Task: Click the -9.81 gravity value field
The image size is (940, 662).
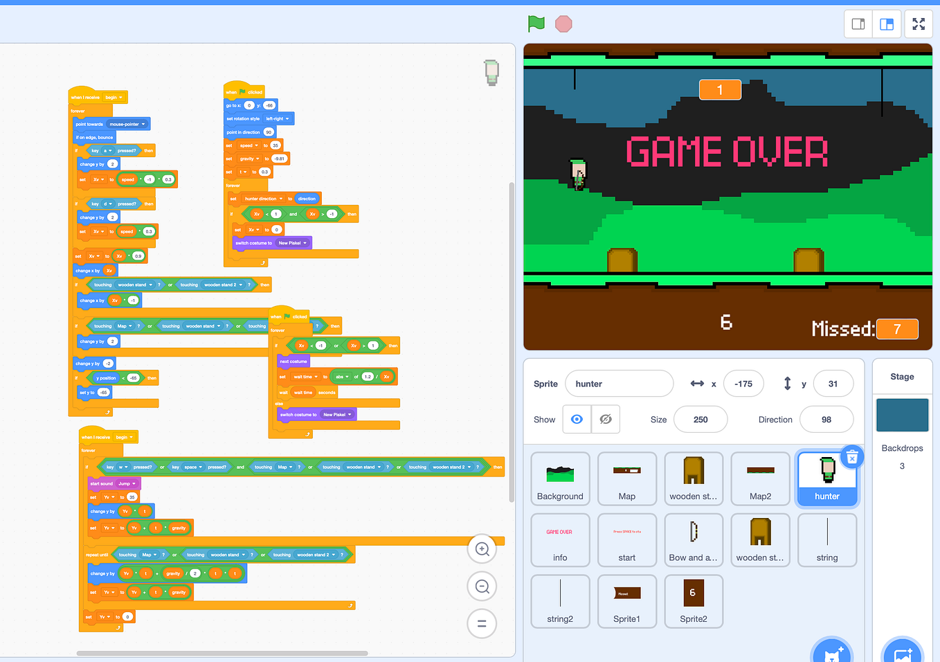Action: [280, 159]
